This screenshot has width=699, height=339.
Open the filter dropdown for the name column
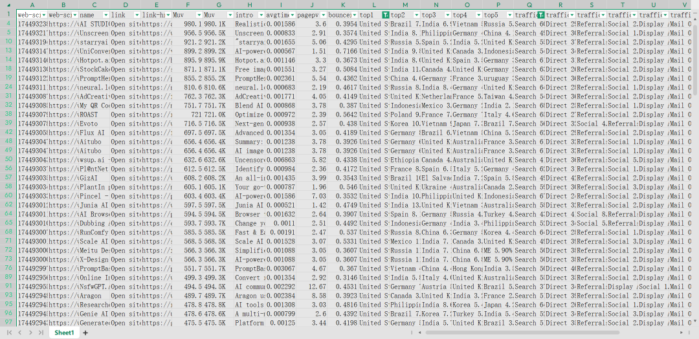[107, 15]
